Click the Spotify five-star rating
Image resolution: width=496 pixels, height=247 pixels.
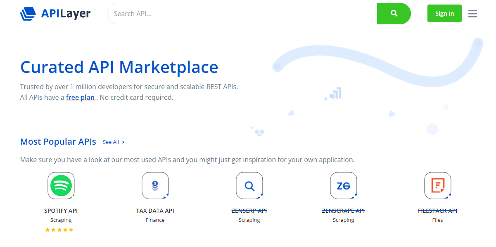(x=59, y=230)
